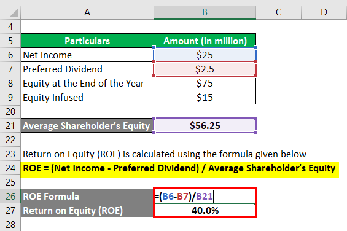Viewport: 347px width, 231px height.
Task: Select the $25 net income value
Action: coord(205,55)
